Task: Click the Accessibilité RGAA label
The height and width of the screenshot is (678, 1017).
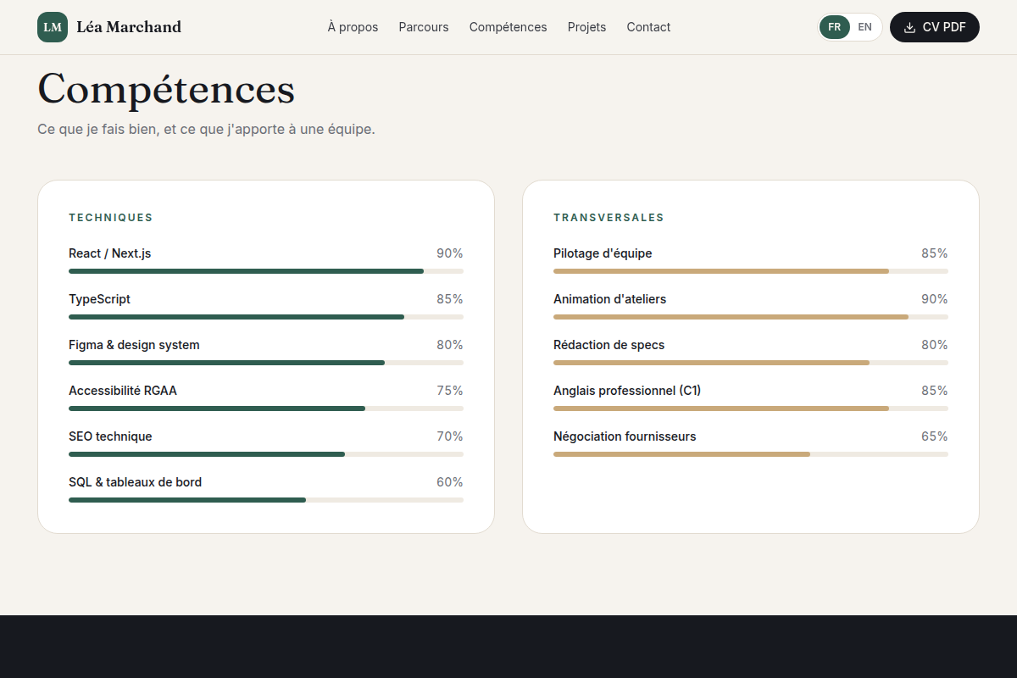Action: point(123,391)
